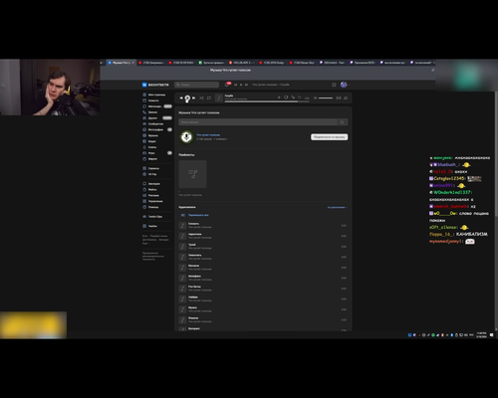Select the active VK Музыка browser tab
The image size is (498, 398).
point(122,63)
